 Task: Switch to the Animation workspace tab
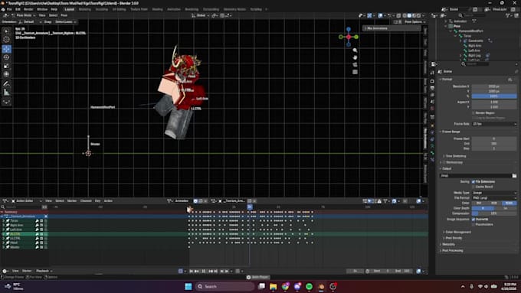(174, 9)
